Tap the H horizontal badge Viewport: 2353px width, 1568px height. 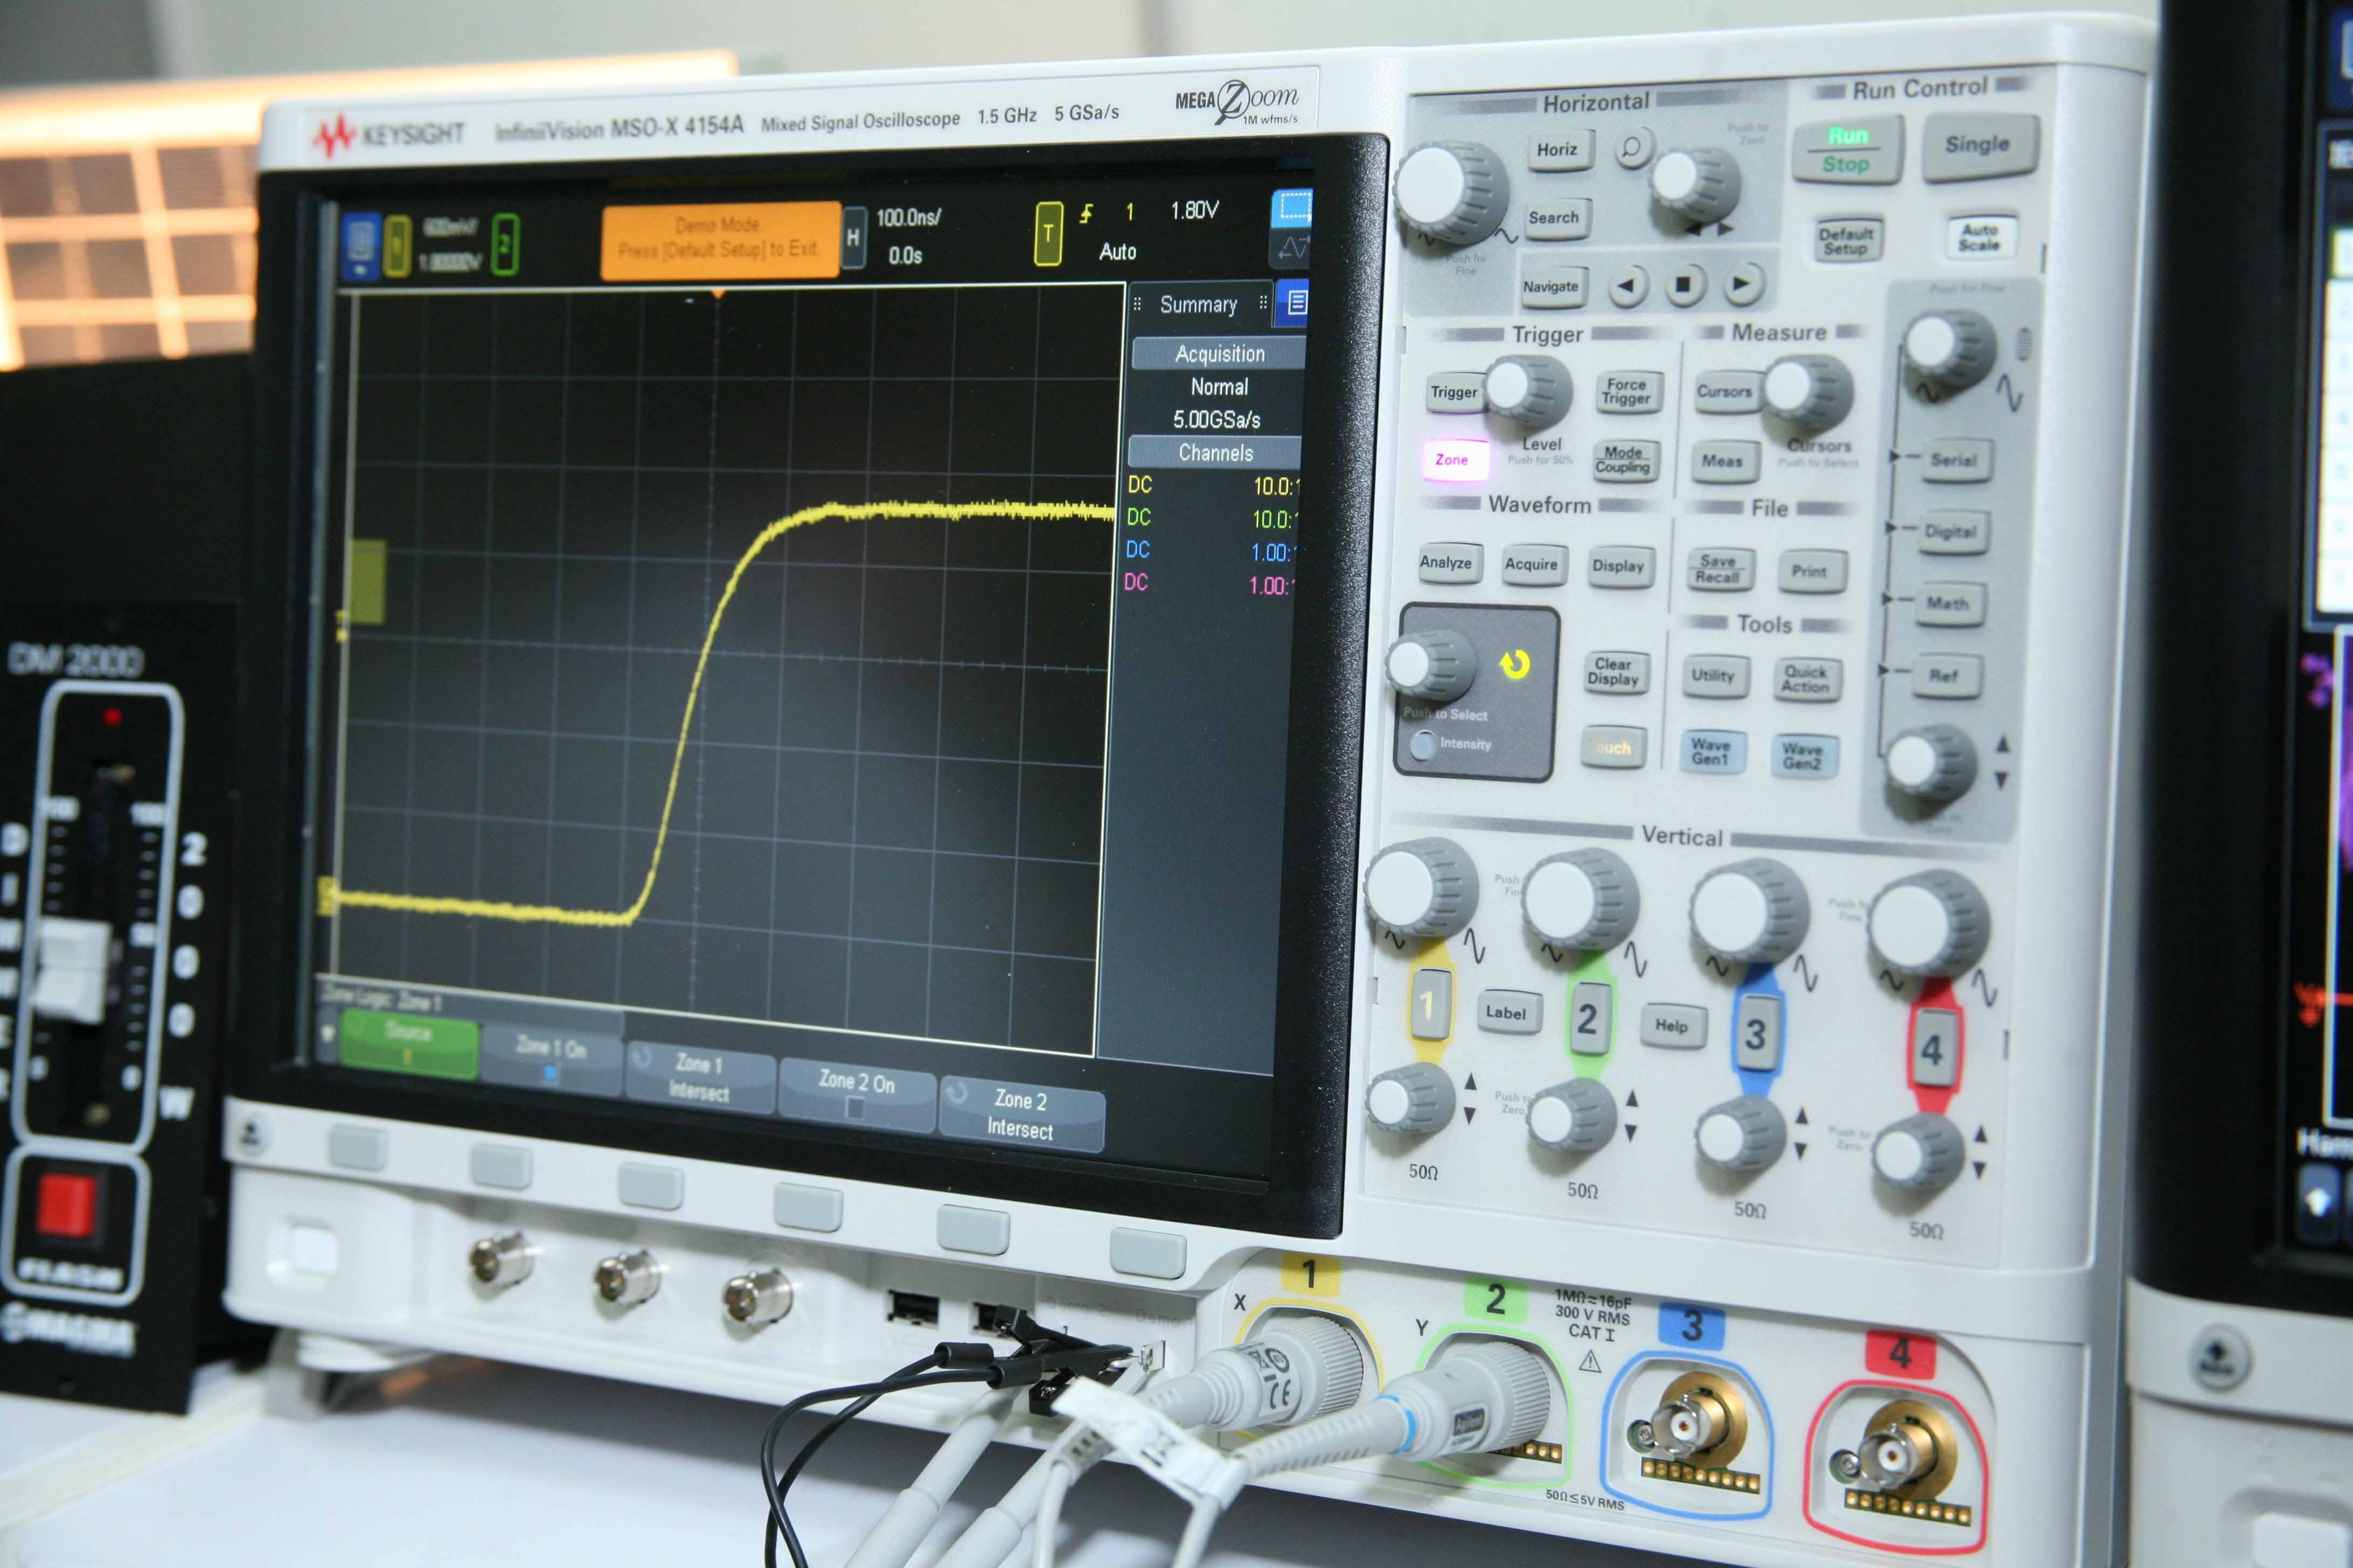click(853, 237)
